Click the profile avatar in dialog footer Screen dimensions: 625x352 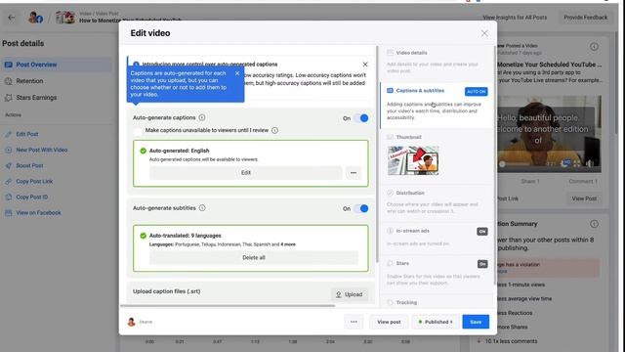click(131, 322)
